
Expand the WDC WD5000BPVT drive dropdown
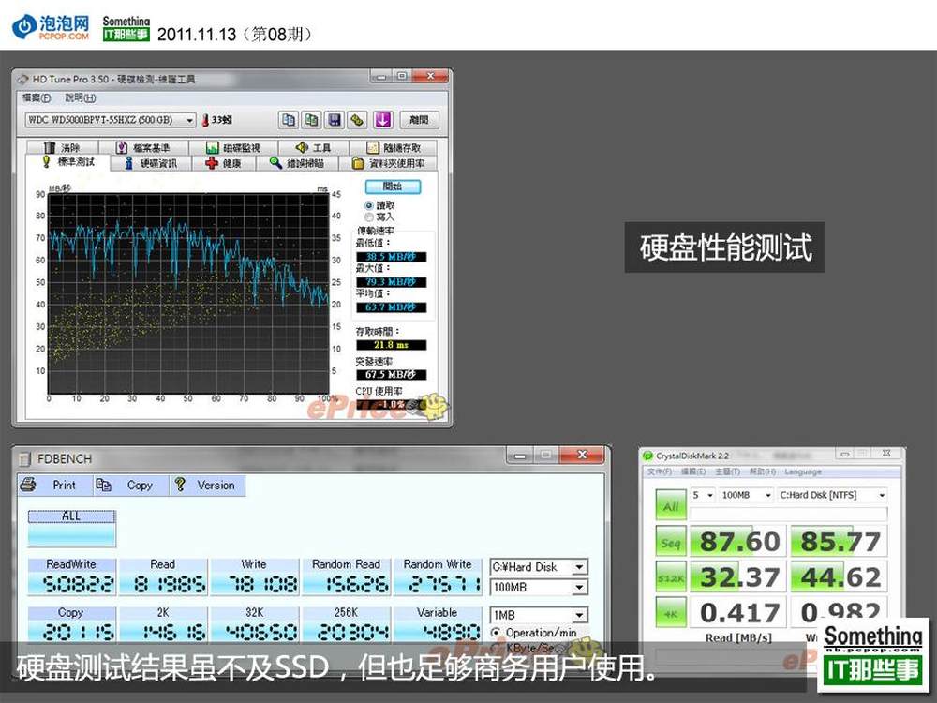coord(189,120)
